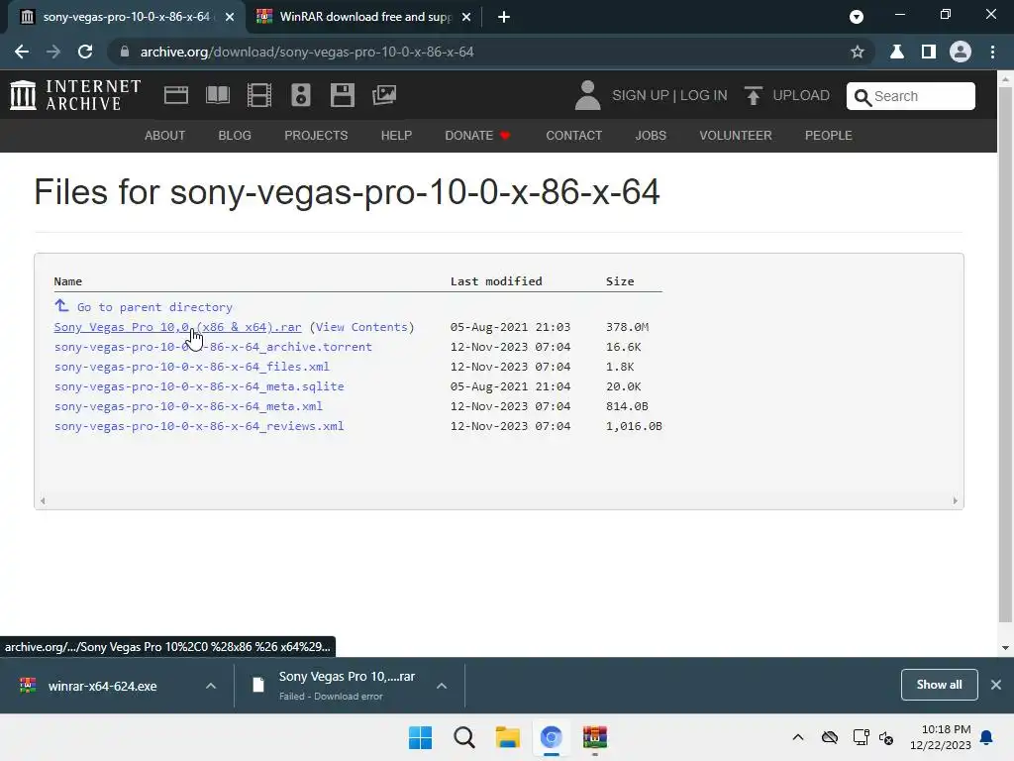Open Chrome Labs flask icon
Viewport: 1014px width, 761px height.
tap(897, 52)
